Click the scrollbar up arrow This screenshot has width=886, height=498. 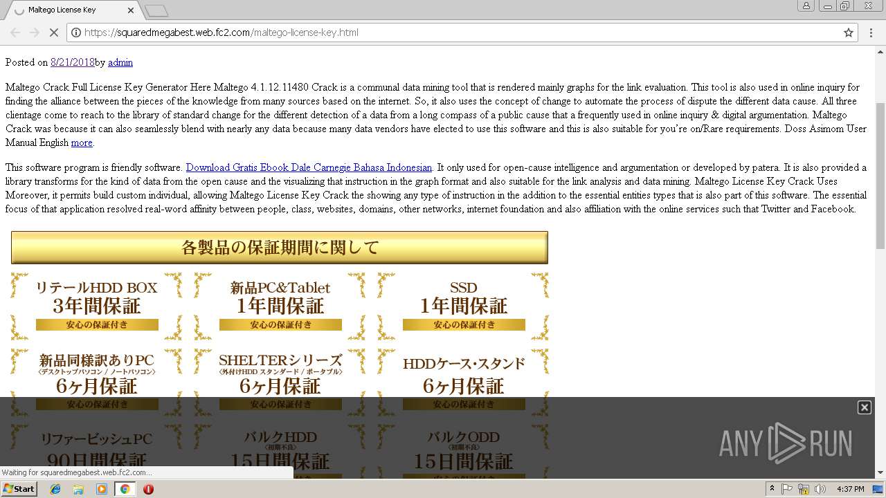pos(880,51)
